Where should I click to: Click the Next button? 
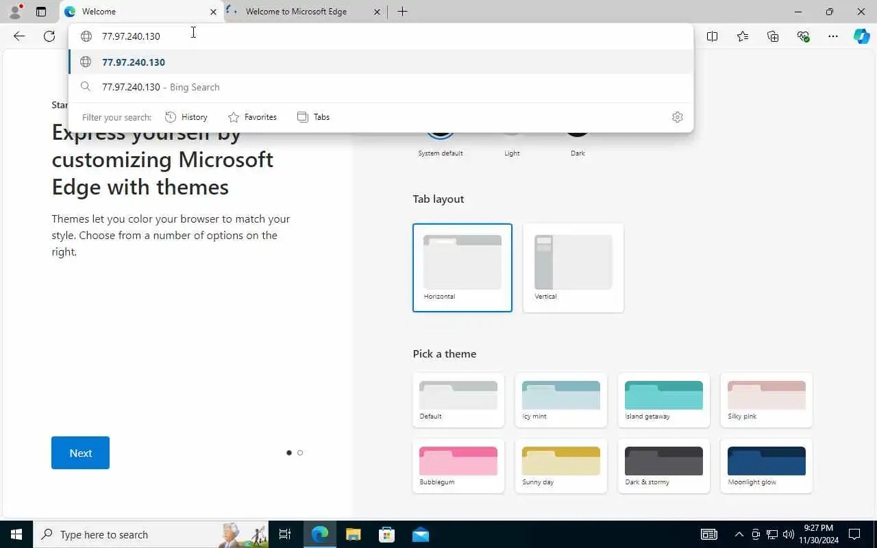tap(80, 453)
